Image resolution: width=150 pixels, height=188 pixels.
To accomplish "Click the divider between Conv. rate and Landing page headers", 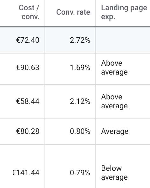I will [x=96, y=13].
